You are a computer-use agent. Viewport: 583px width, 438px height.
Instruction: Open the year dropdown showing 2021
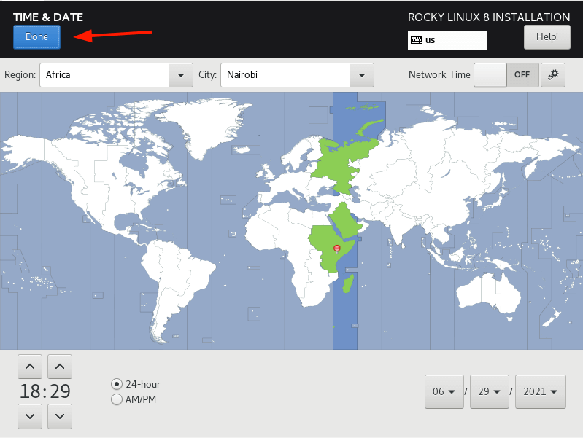(540, 391)
